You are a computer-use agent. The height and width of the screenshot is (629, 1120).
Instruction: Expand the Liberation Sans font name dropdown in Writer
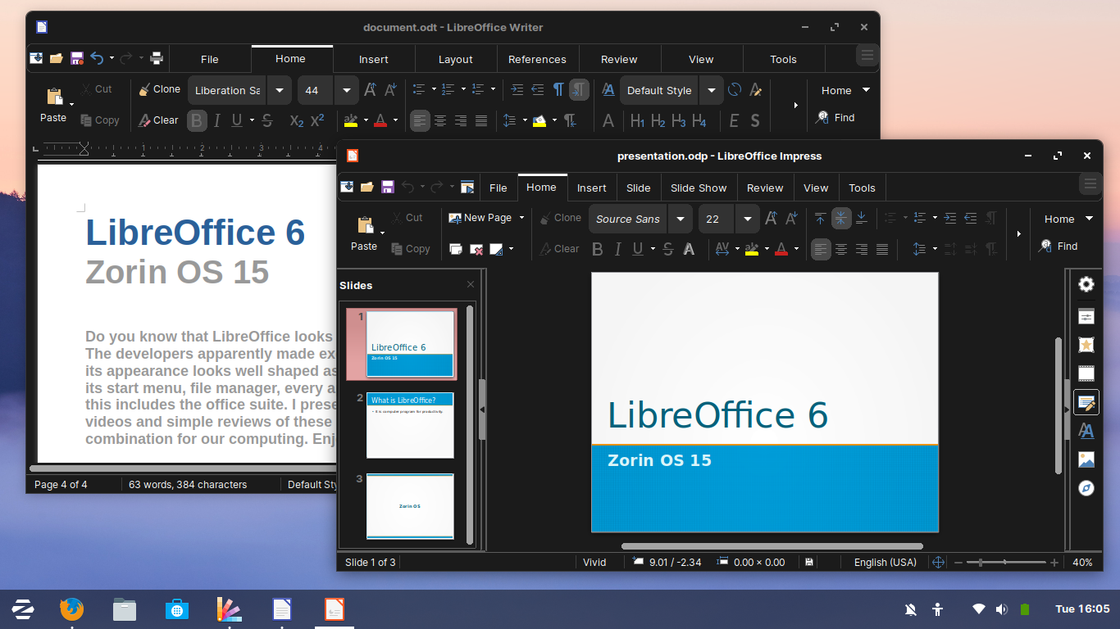[x=280, y=90]
